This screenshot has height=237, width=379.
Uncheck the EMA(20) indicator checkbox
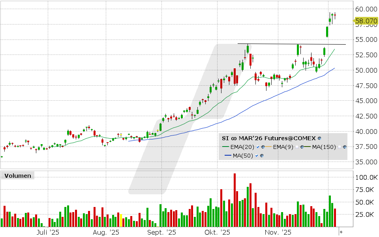pyautogui.click(x=258, y=147)
